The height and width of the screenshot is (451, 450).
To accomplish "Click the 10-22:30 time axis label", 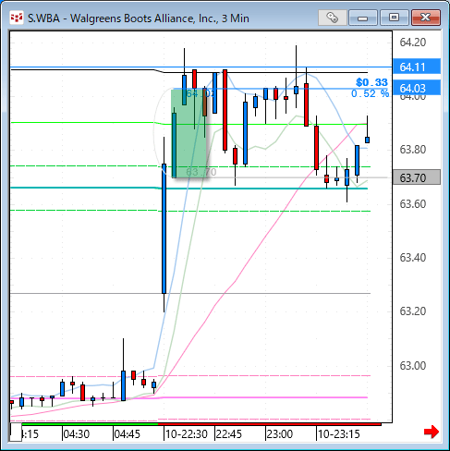I will click(x=187, y=434).
